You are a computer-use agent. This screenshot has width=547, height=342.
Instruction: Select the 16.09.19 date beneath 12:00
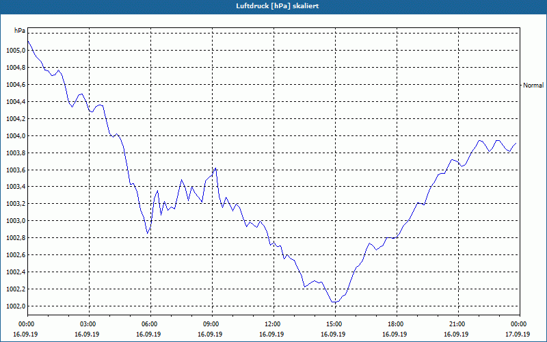coord(271,334)
